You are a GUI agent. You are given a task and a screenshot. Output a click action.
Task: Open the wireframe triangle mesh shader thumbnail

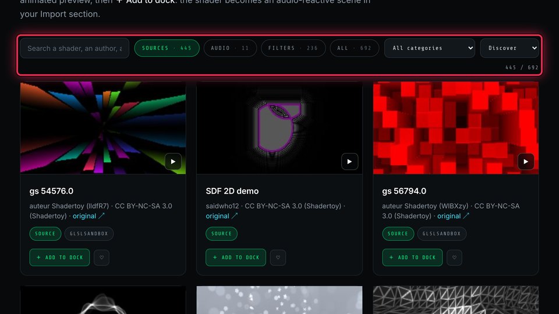pyautogui.click(x=455, y=300)
